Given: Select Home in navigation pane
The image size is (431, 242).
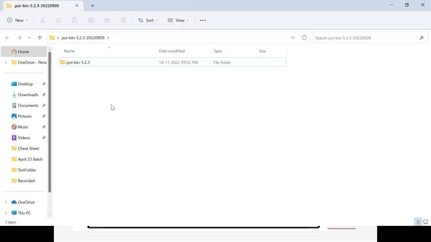Looking at the screenshot, I should click(24, 52).
